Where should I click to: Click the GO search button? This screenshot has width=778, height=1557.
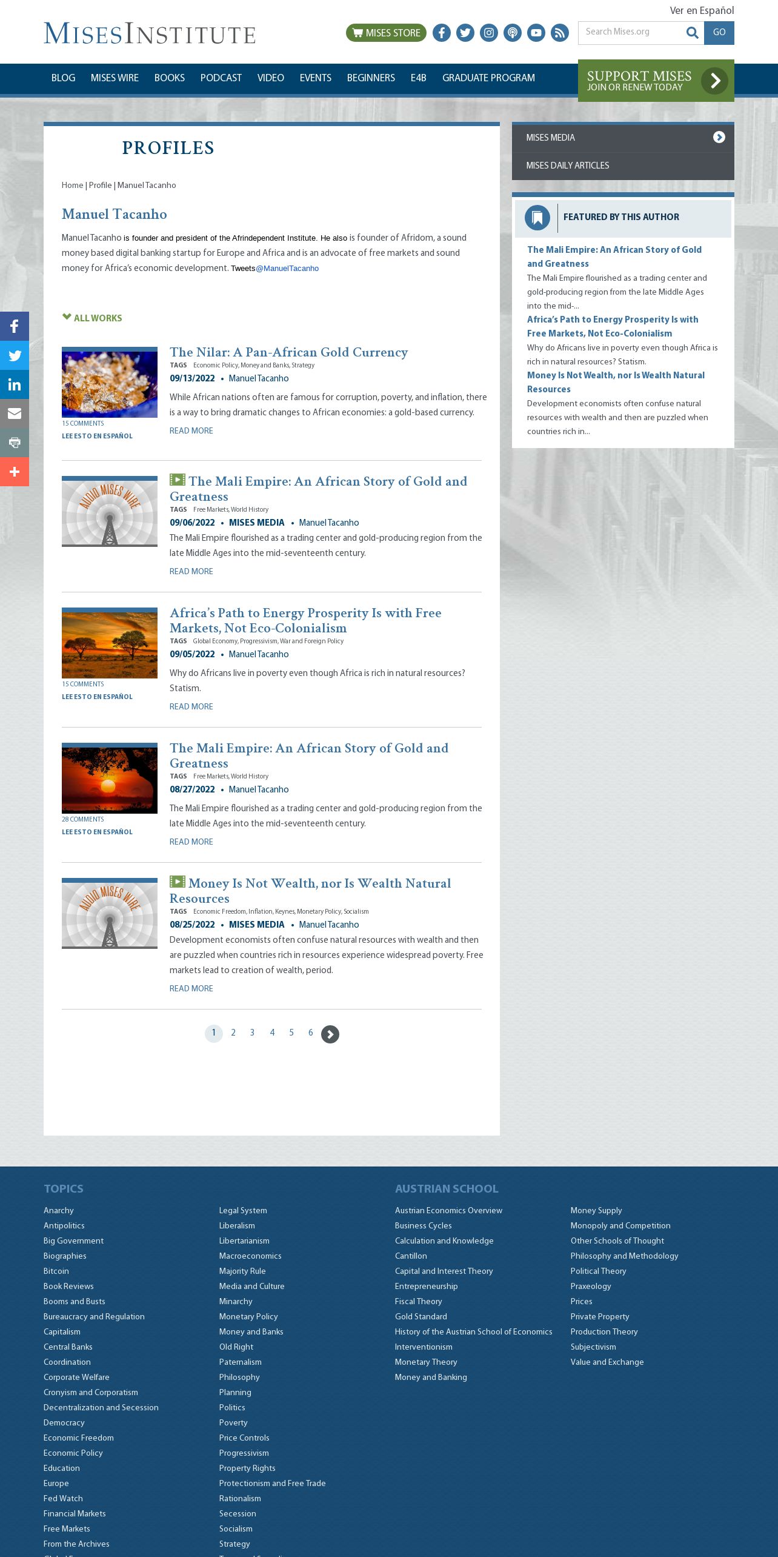[x=719, y=33]
